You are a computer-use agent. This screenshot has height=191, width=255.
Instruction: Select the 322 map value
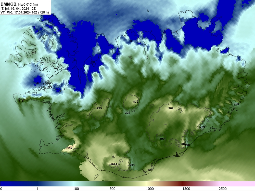127,113
